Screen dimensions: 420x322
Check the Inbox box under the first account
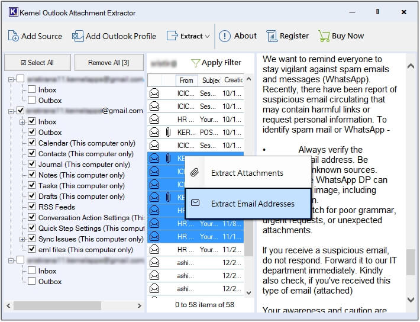pyautogui.click(x=32, y=89)
